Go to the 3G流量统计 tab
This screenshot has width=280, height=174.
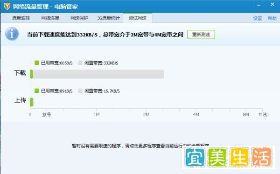108,18
